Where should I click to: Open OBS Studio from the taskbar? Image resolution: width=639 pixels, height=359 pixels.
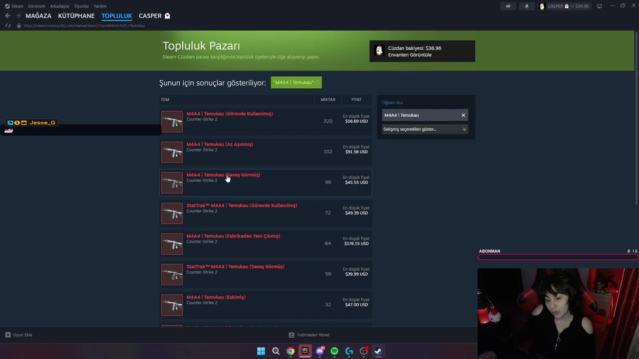[364, 351]
